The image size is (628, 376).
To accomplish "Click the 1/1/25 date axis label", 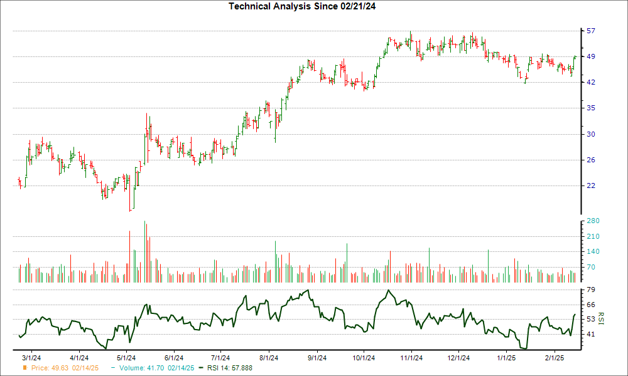I will [506, 358].
